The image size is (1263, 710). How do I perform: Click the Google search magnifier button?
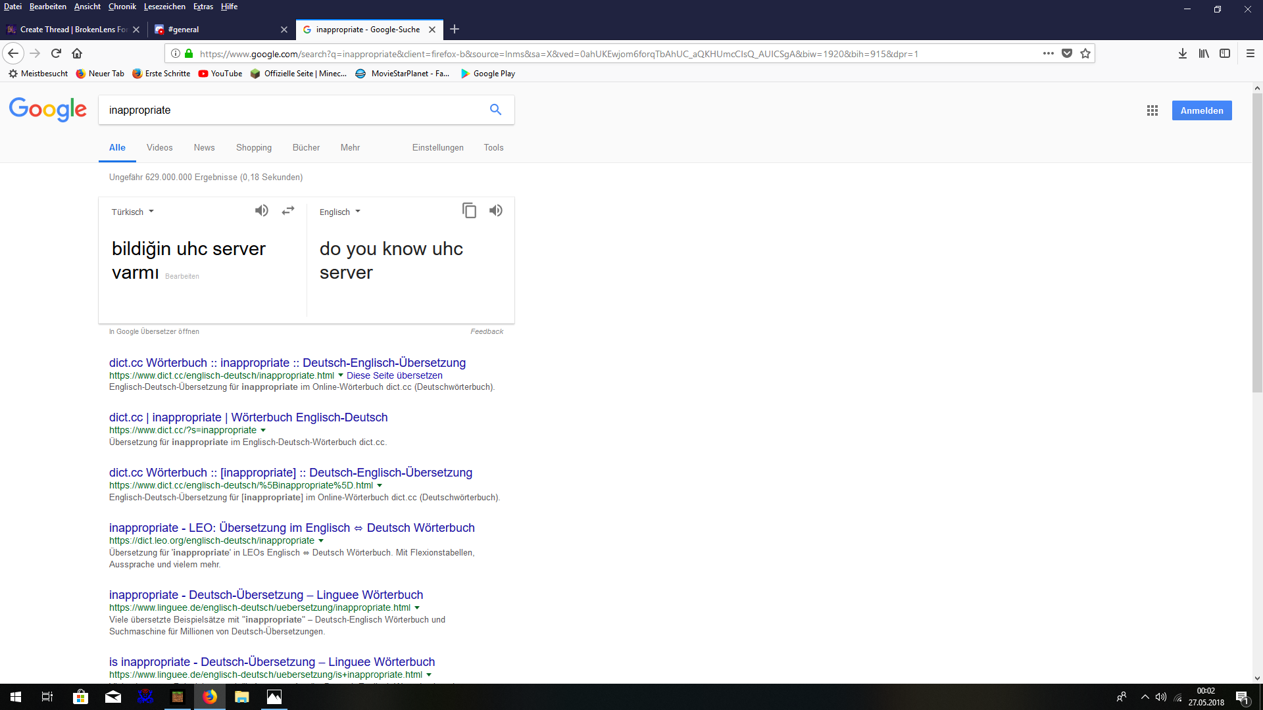tap(495, 110)
